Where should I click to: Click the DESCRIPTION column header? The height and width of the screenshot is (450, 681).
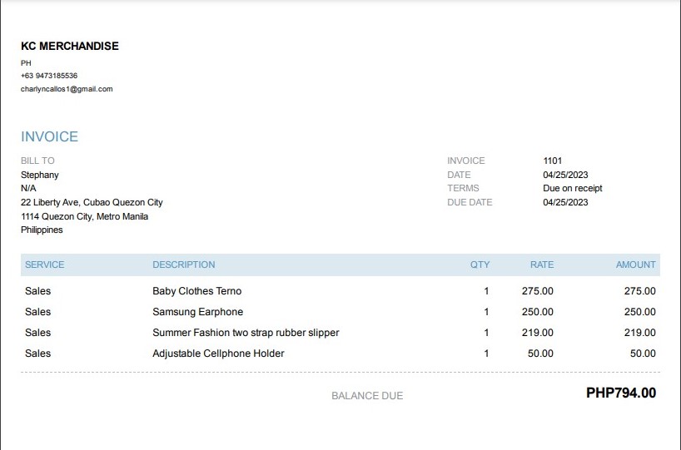[x=183, y=265]
